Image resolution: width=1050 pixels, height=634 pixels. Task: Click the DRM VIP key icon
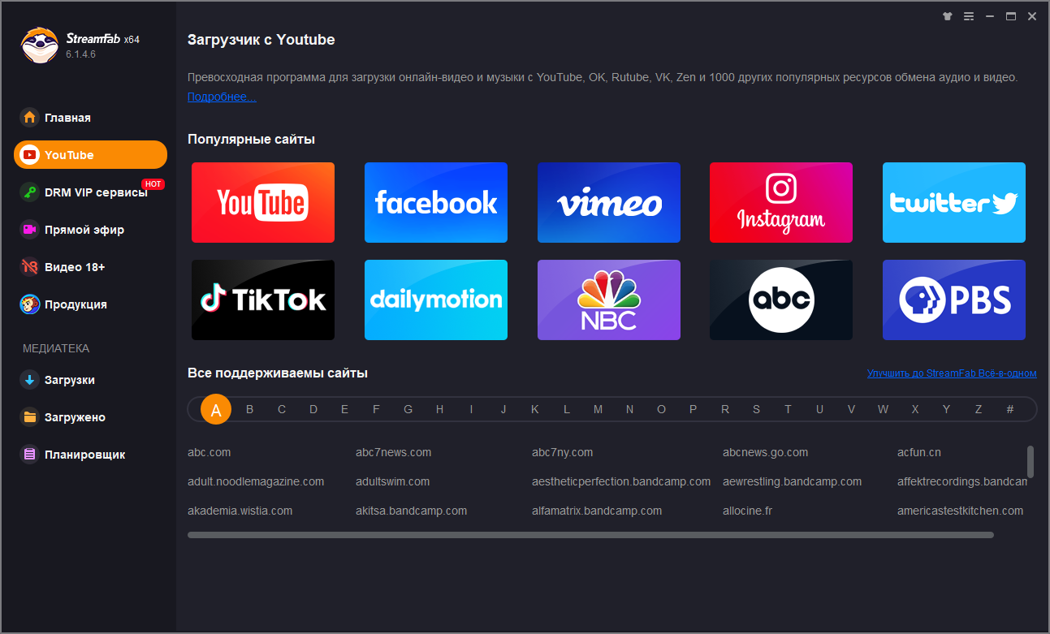pyautogui.click(x=30, y=192)
